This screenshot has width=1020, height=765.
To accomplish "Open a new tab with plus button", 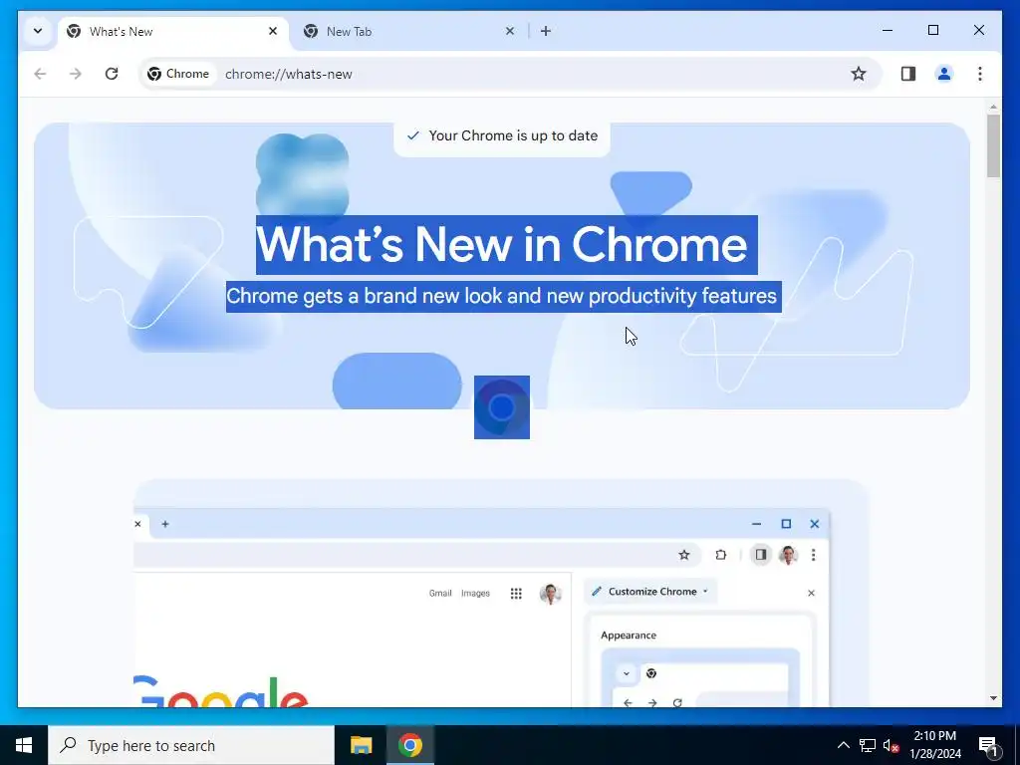I will coord(546,31).
